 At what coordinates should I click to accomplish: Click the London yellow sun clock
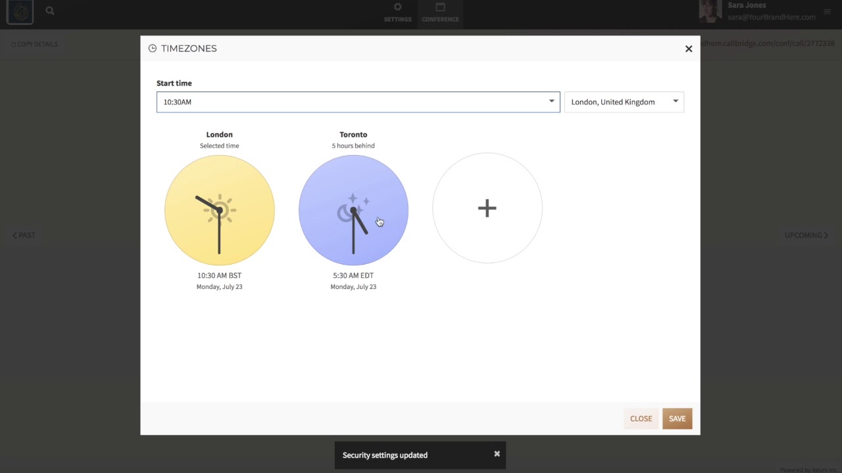point(220,210)
